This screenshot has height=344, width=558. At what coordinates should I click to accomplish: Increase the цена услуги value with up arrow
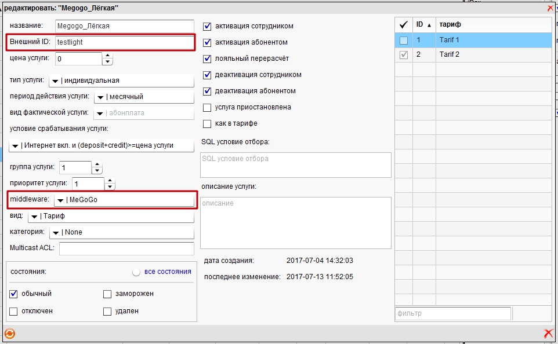(x=107, y=56)
